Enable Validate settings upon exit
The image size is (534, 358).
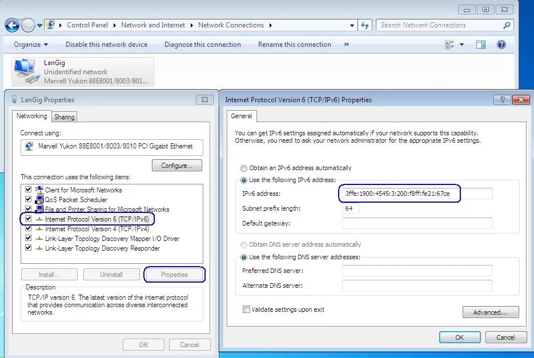coord(246,309)
